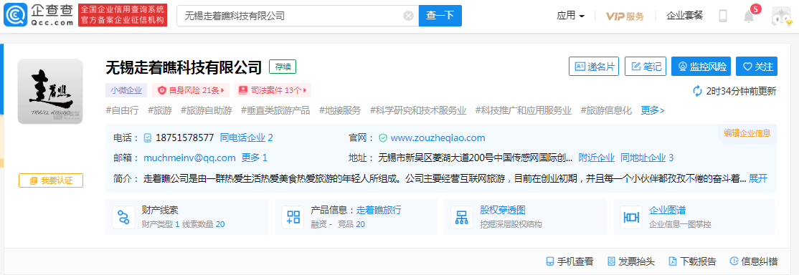Click the #旅游信息化 tag
This screenshot has height=275, width=799.
(x=606, y=110)
